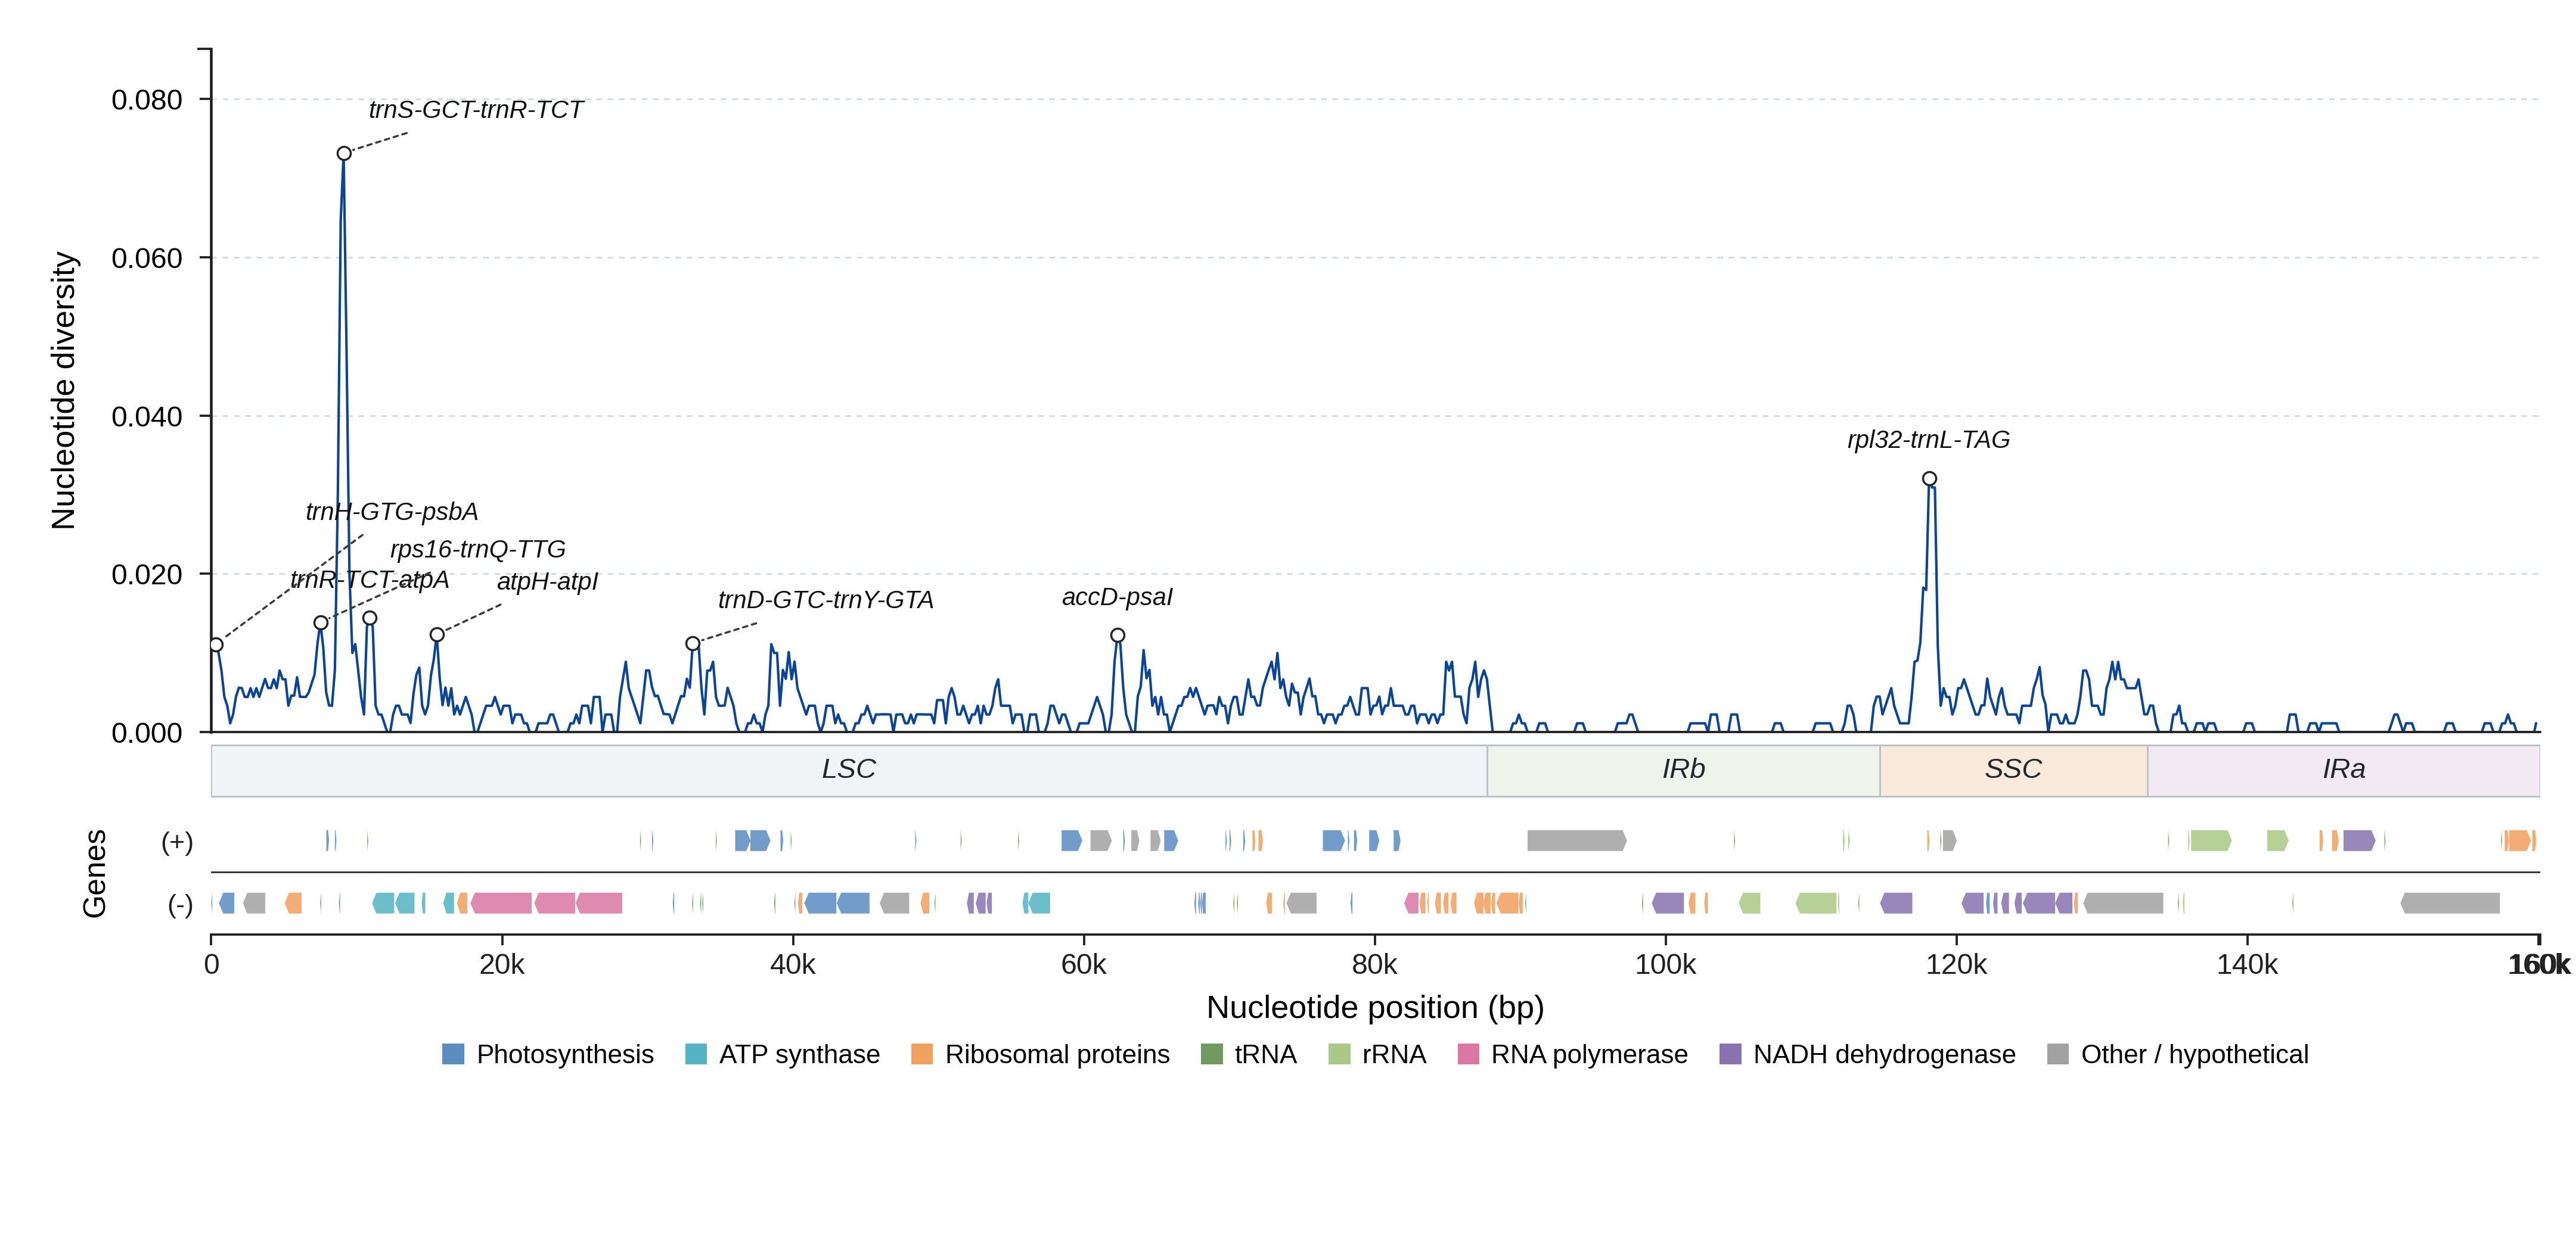Click the rRNA legend swatch

point(1339,1054)
